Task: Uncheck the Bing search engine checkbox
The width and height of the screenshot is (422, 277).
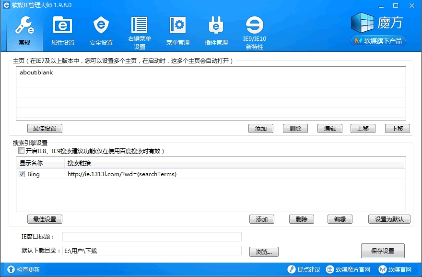Action: tap(22, 174)
